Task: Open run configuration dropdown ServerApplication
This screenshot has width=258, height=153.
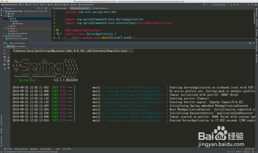Action: point(220,5)
